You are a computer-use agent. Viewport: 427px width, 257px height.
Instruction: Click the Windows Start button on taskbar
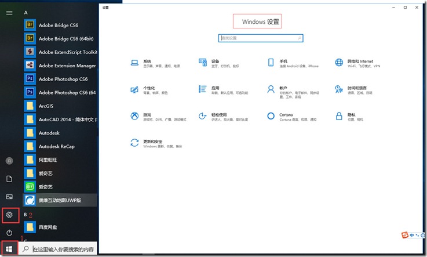point(9,249)
